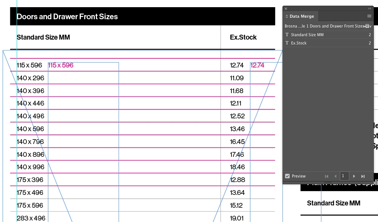The image size is (378, 222).
Task: Click the magenta 12.74 placeholder text
Action: click(257, 66)
